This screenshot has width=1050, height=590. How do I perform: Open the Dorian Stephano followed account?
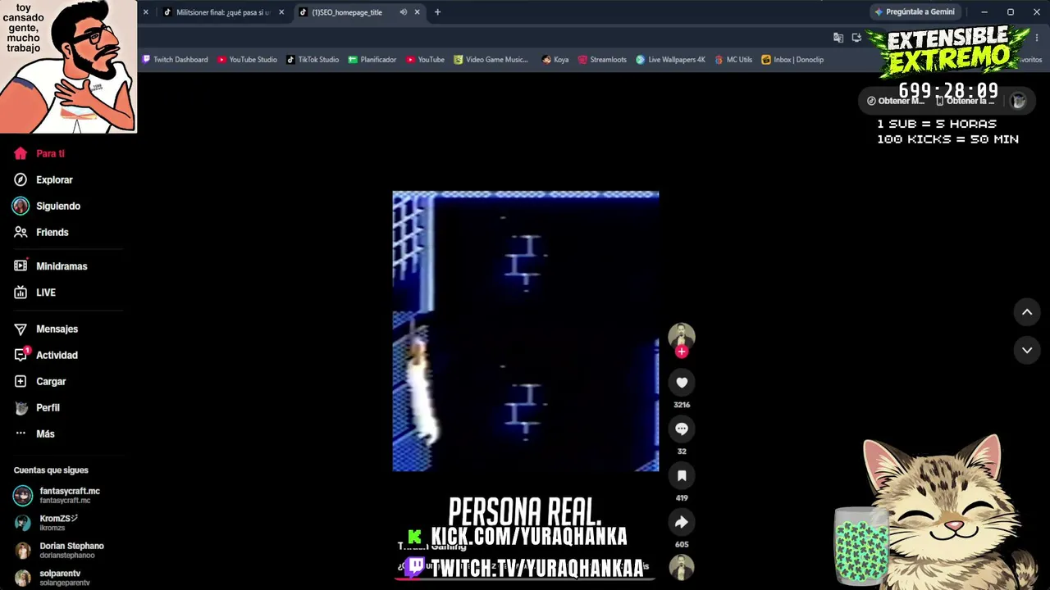click(59, 550)
